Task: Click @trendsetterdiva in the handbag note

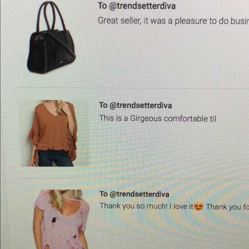Action: [x=142, y=6]
